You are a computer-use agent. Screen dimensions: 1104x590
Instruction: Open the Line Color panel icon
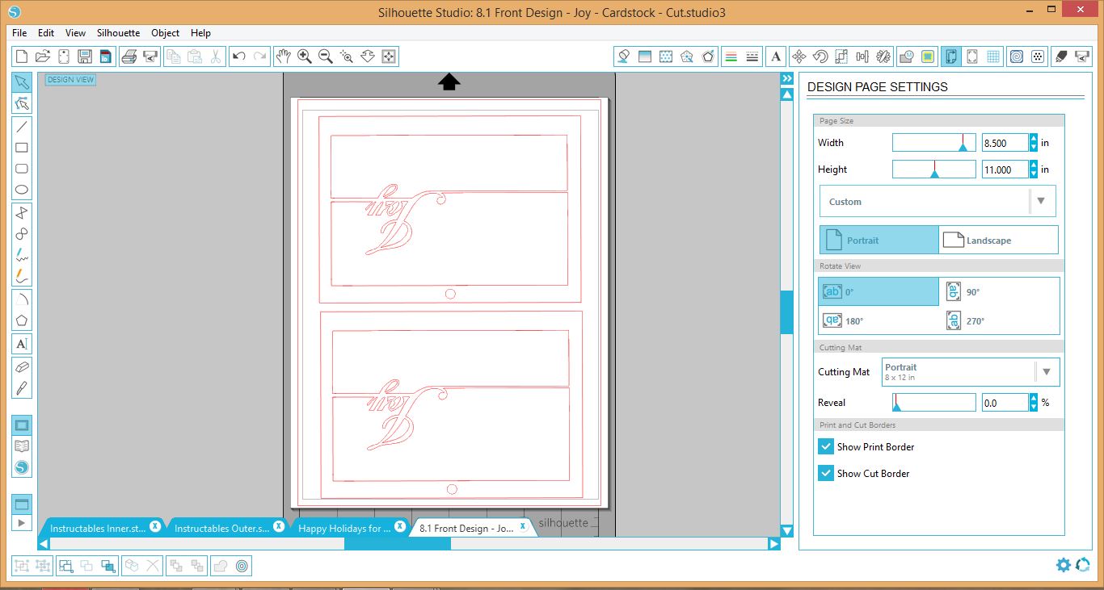[731, 56]
